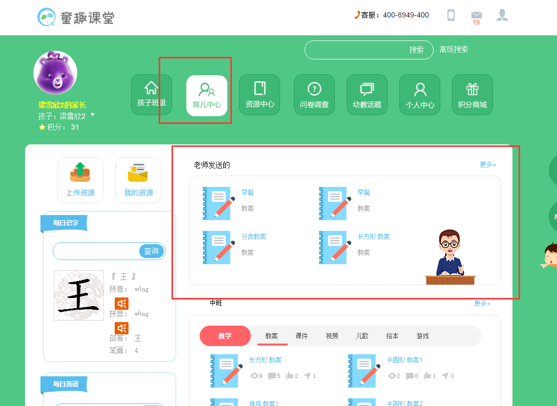Switch to the 儿歌 tab
Image resolution: width=557 pixels, height=406 pixels.
(x=362, y=336)
